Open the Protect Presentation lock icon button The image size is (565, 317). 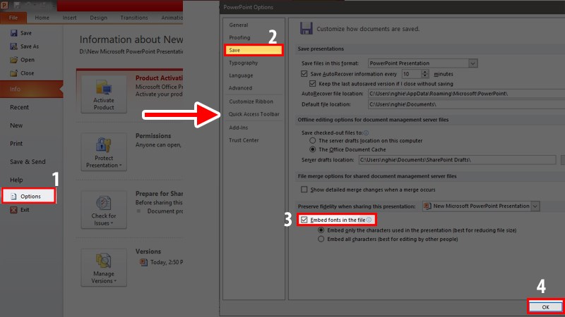click(x=104, y=152)
